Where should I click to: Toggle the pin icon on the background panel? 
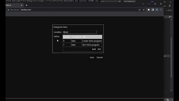169,10
